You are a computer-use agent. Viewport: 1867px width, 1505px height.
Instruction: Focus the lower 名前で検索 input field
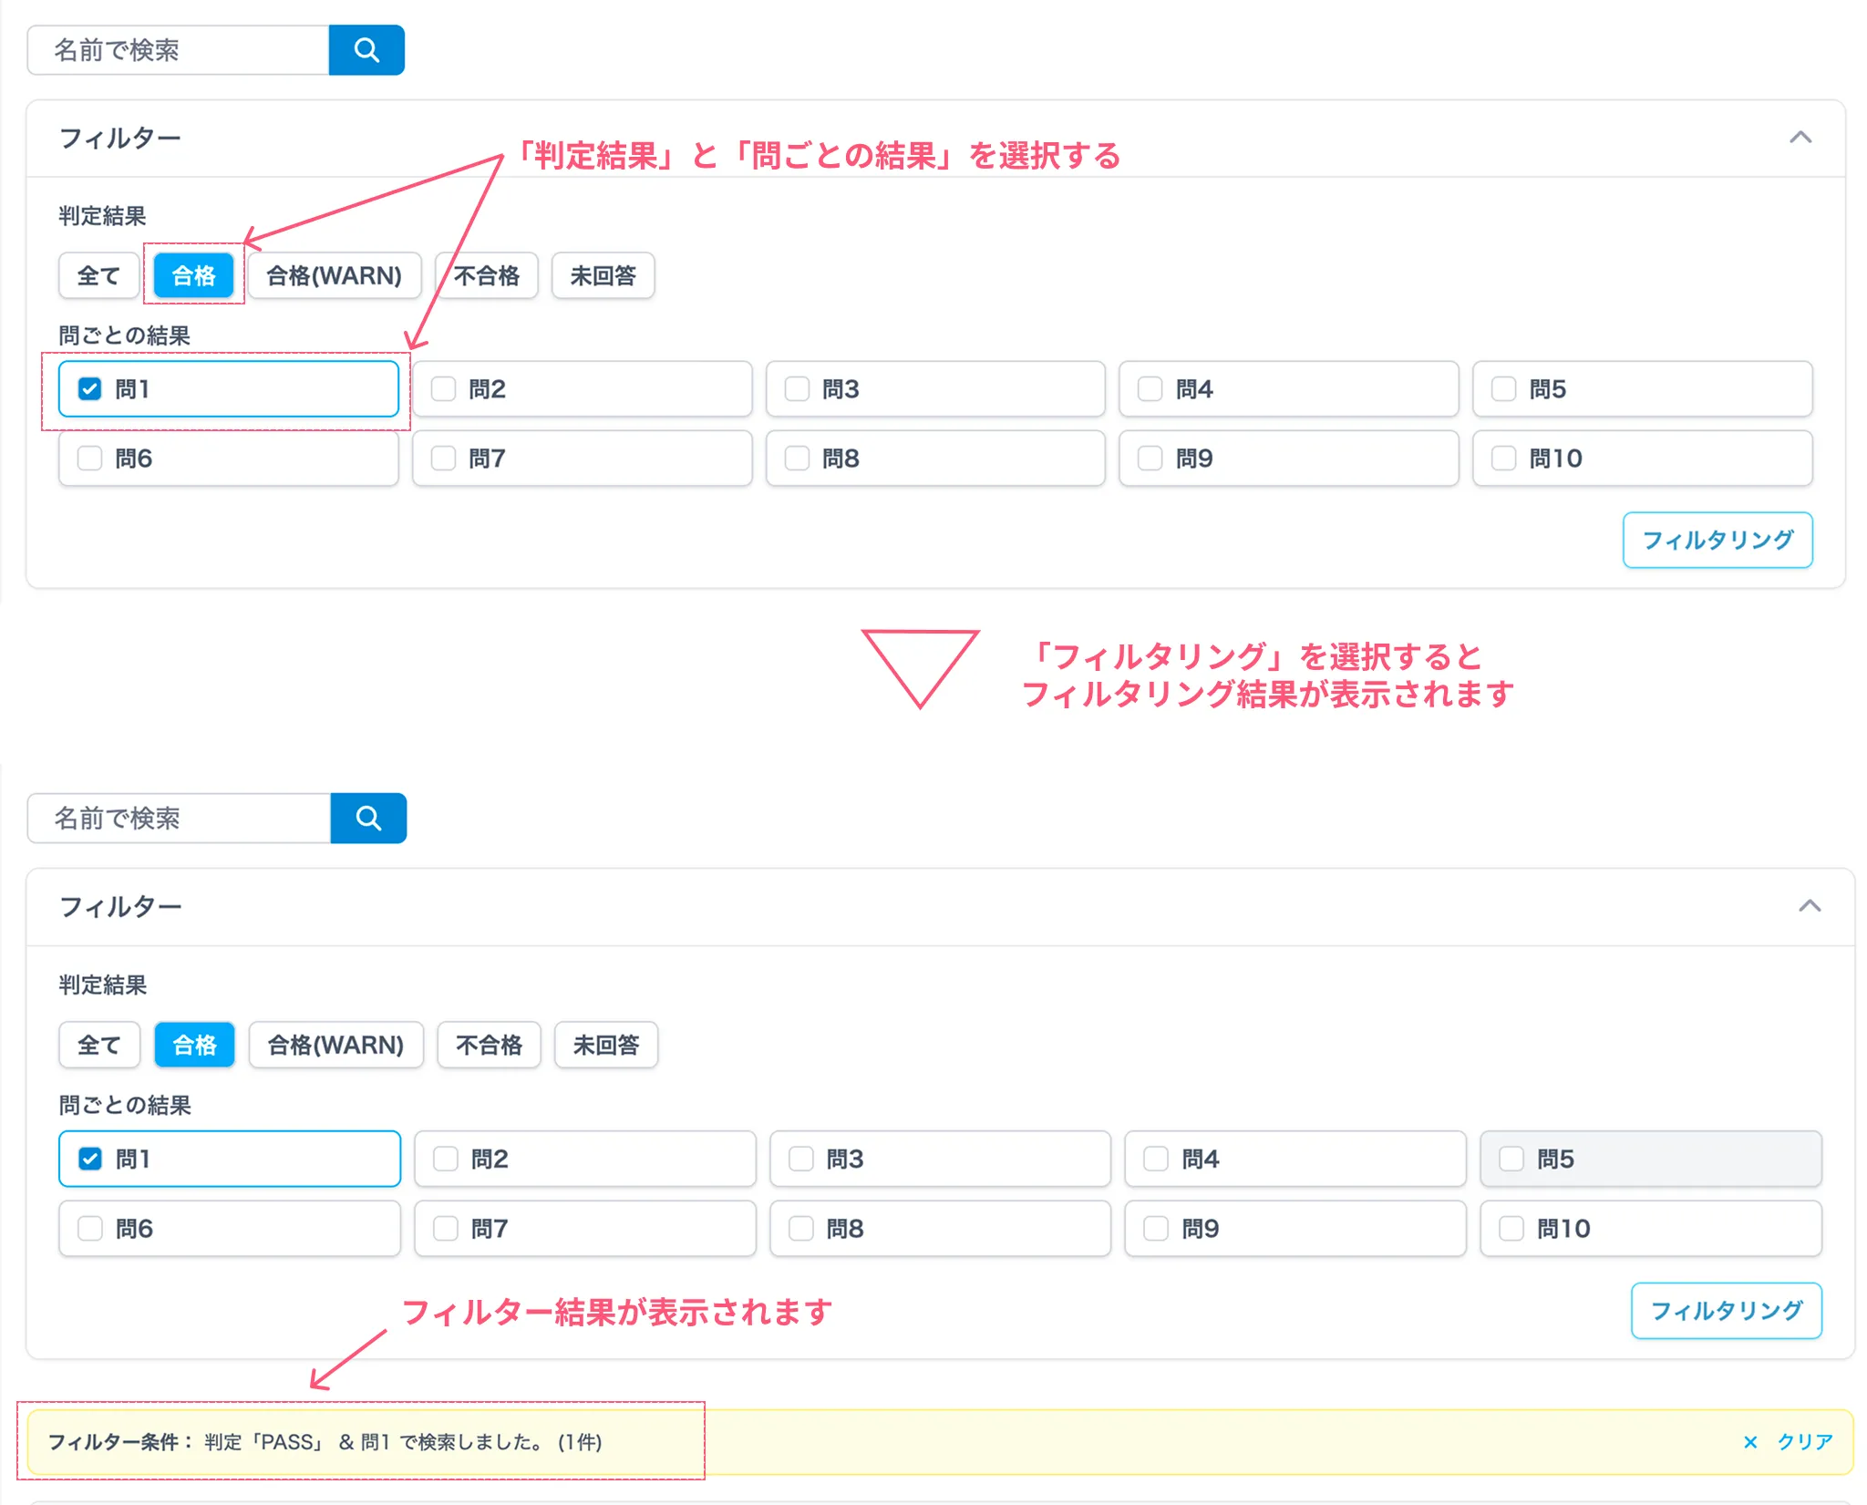coord(180,819)
